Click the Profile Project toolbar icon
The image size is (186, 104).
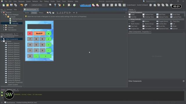tap(74, 5)
